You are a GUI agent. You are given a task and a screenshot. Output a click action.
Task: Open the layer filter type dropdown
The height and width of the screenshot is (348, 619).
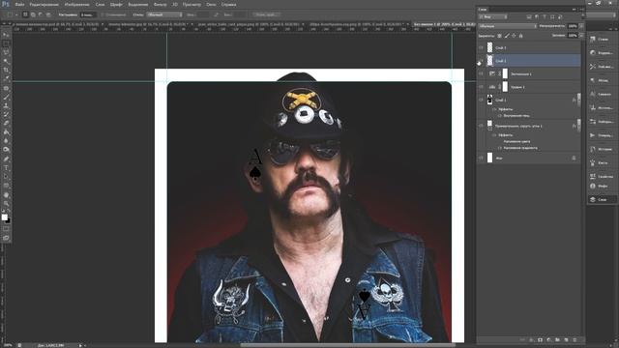point(492,16)
